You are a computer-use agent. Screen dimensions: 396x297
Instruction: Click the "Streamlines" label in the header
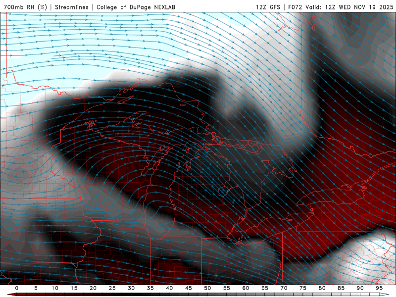(x=72, y=7)
